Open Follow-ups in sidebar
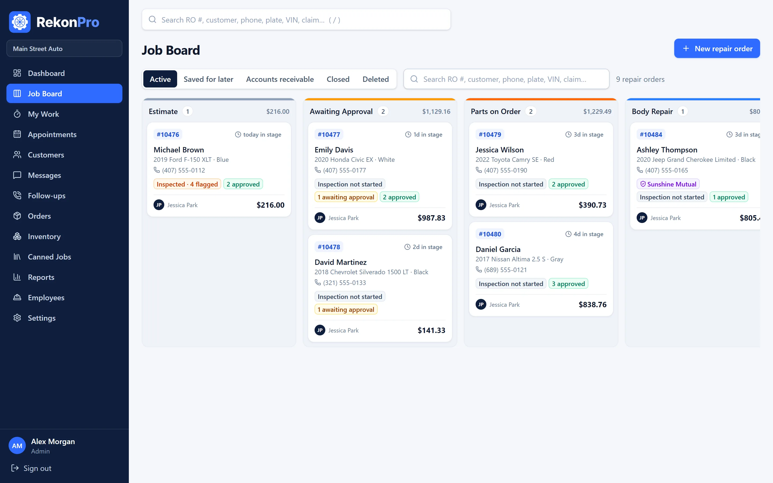The image size is (773, 483). pos(64,196)
